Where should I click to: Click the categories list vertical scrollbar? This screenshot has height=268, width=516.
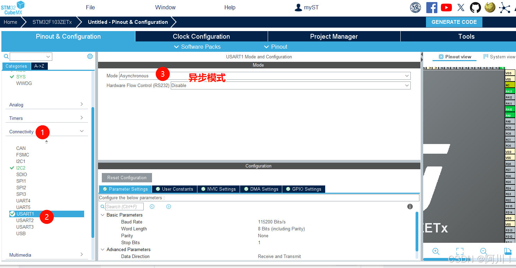click(93, 172)
